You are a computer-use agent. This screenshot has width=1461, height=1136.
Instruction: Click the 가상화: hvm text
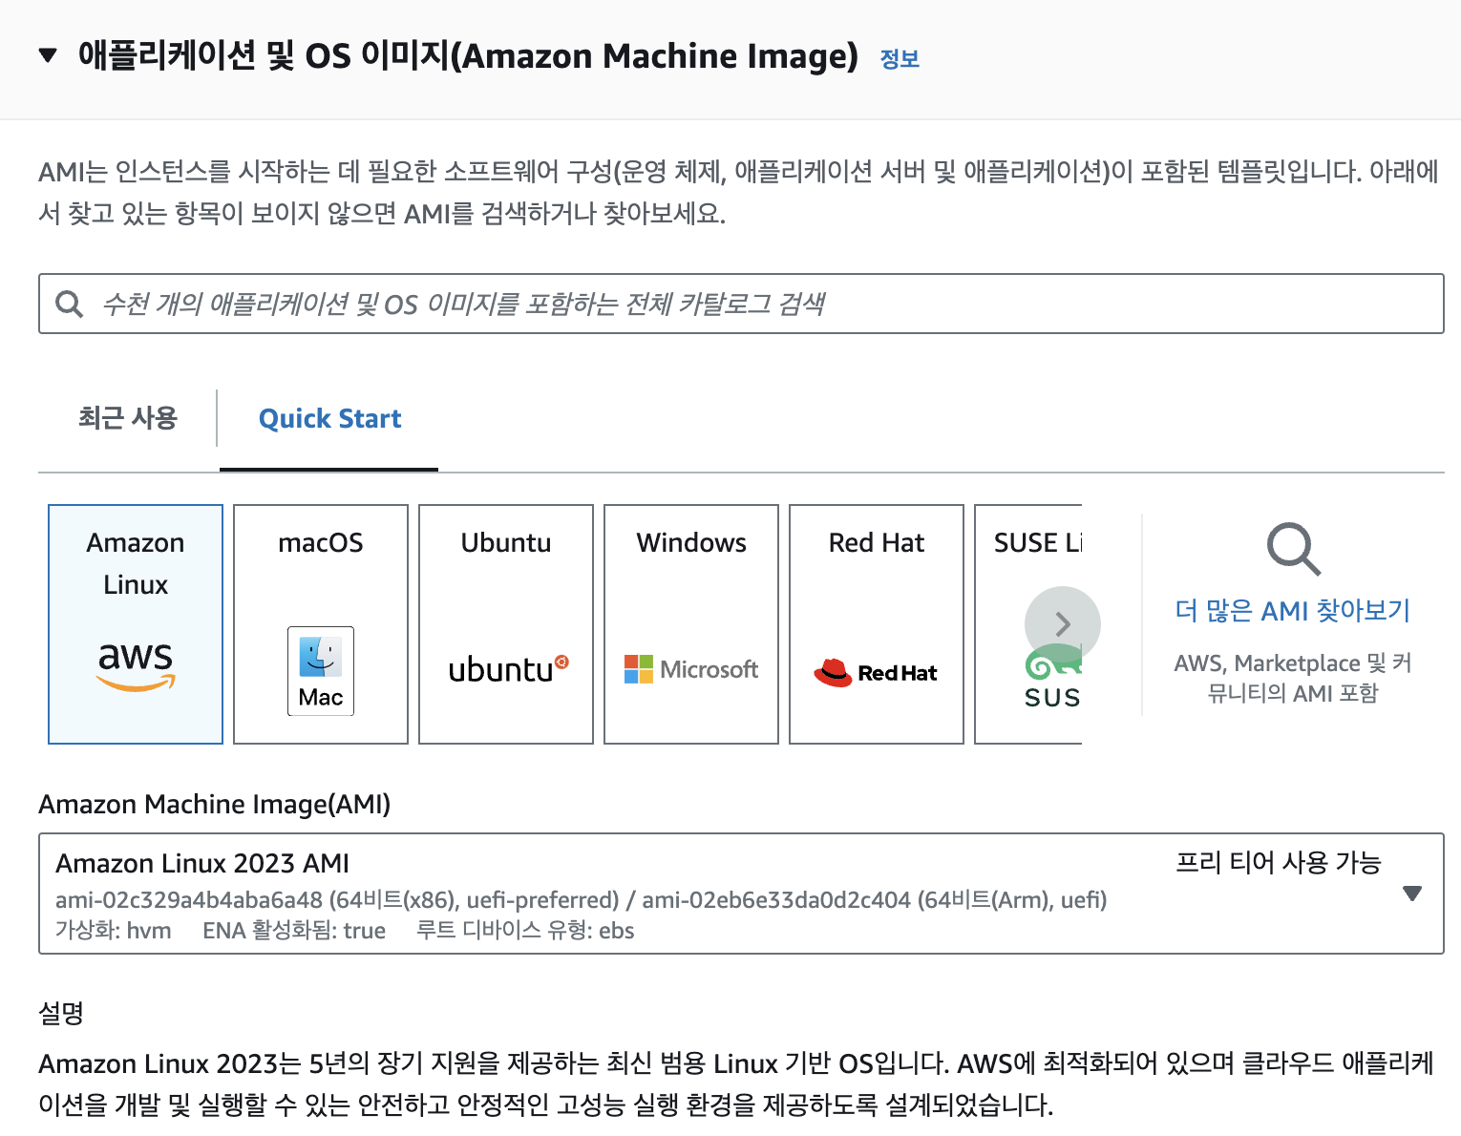114,931
